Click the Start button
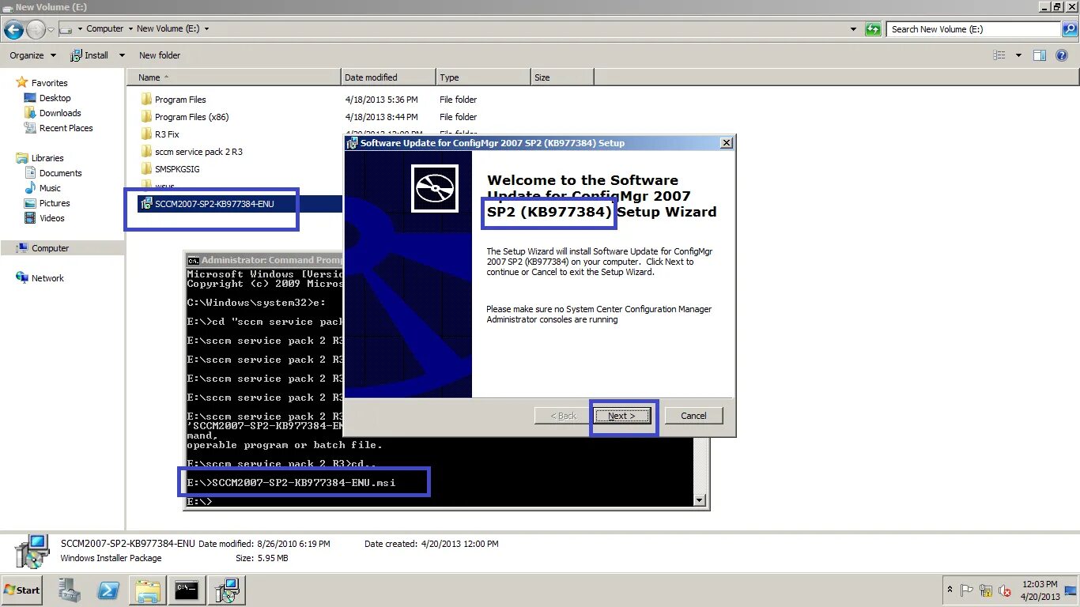Image resolution: width=1080 pixels, height=607 pixels. point(22,590)
